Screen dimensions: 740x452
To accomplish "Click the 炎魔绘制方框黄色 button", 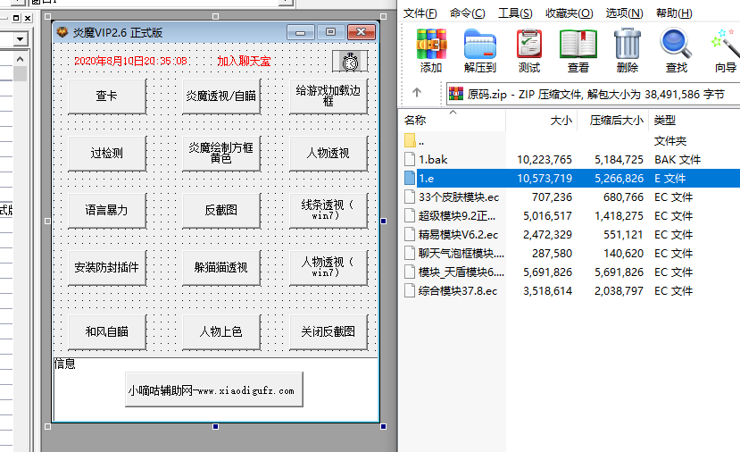I will 221,153.
